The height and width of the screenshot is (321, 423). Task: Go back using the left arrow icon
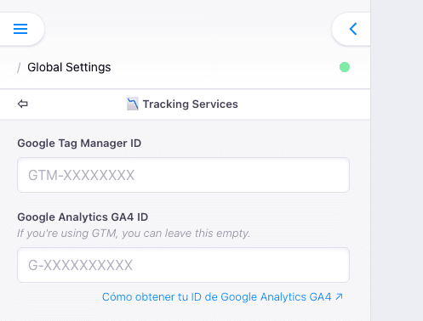(x=23, y=104)
